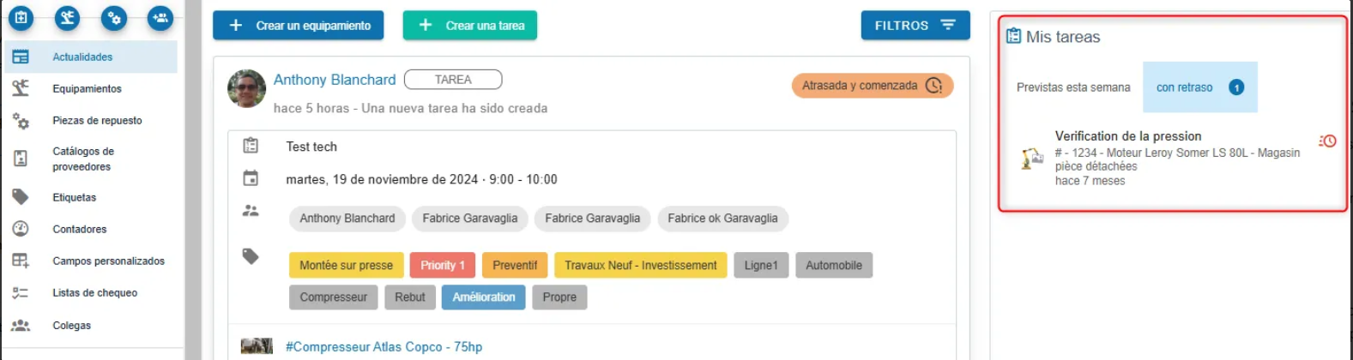Click the equipment robot arm top icon

tap(67, 17)
